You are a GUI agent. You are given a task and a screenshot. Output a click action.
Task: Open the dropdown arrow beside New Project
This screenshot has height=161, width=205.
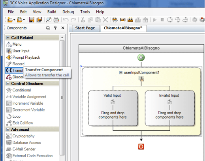(14, 20)
